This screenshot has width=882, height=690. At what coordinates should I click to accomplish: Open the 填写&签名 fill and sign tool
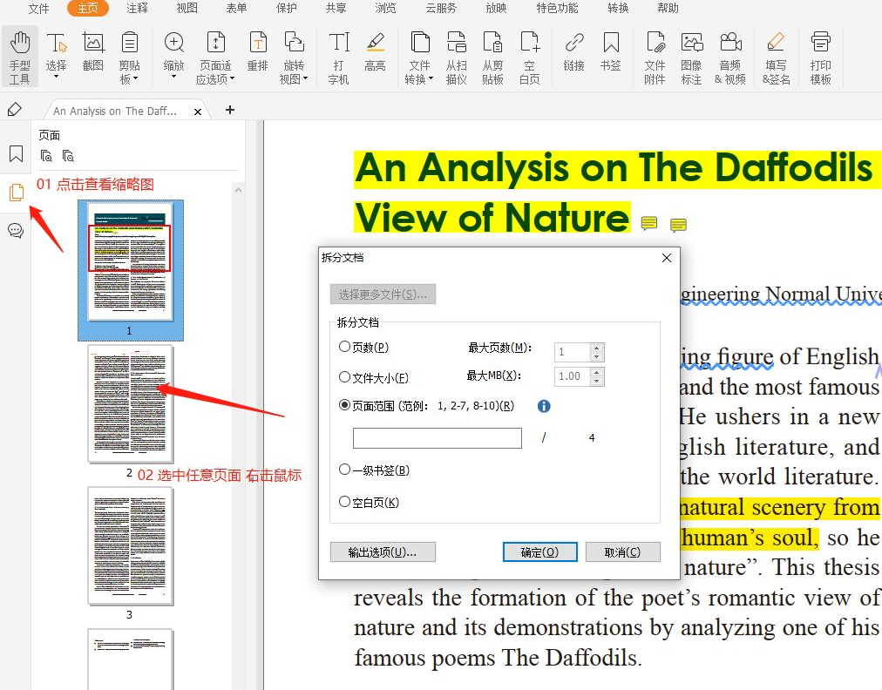pos(776,57)
